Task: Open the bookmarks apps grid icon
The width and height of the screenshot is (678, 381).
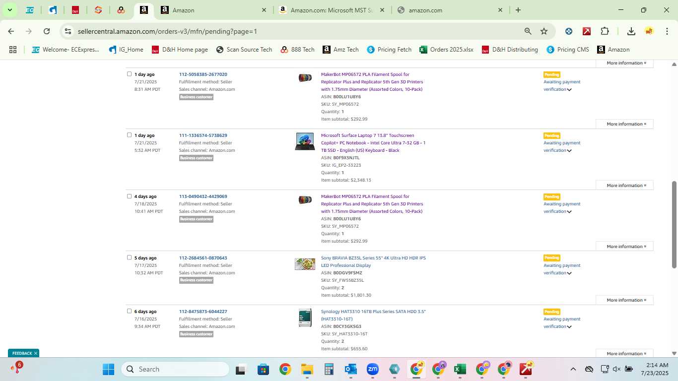Action: pyautogui.click(x=13, y=50)
